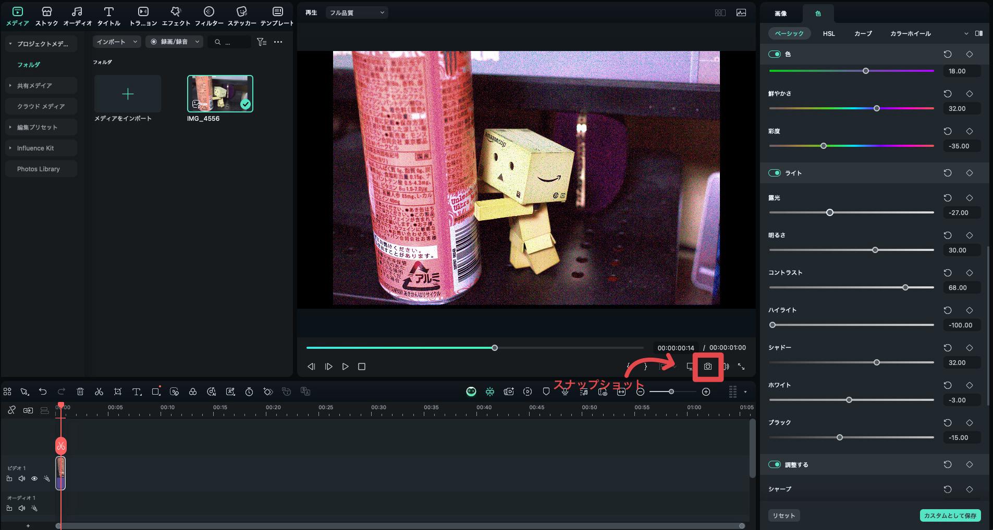Toggle visibility eye on ビデオ 1 track

pyautogui.click(x=34, y=478)
